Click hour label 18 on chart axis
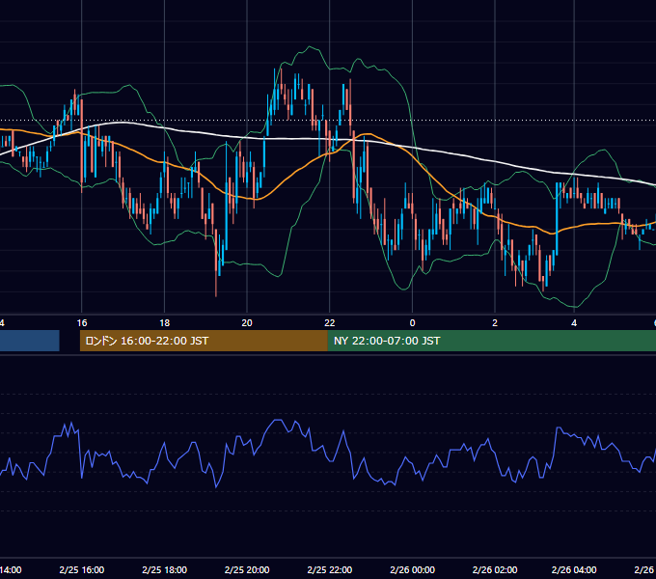 (x=165, y=323)
